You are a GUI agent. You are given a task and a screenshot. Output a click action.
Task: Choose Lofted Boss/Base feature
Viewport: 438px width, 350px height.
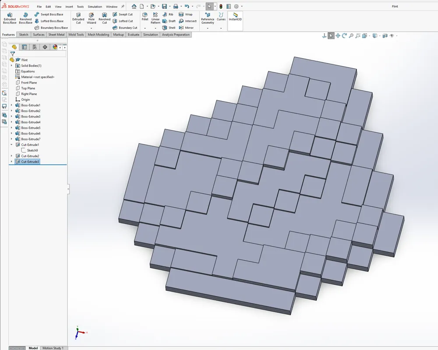49,21
